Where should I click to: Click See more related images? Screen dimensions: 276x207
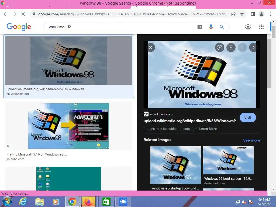[251, 140]
